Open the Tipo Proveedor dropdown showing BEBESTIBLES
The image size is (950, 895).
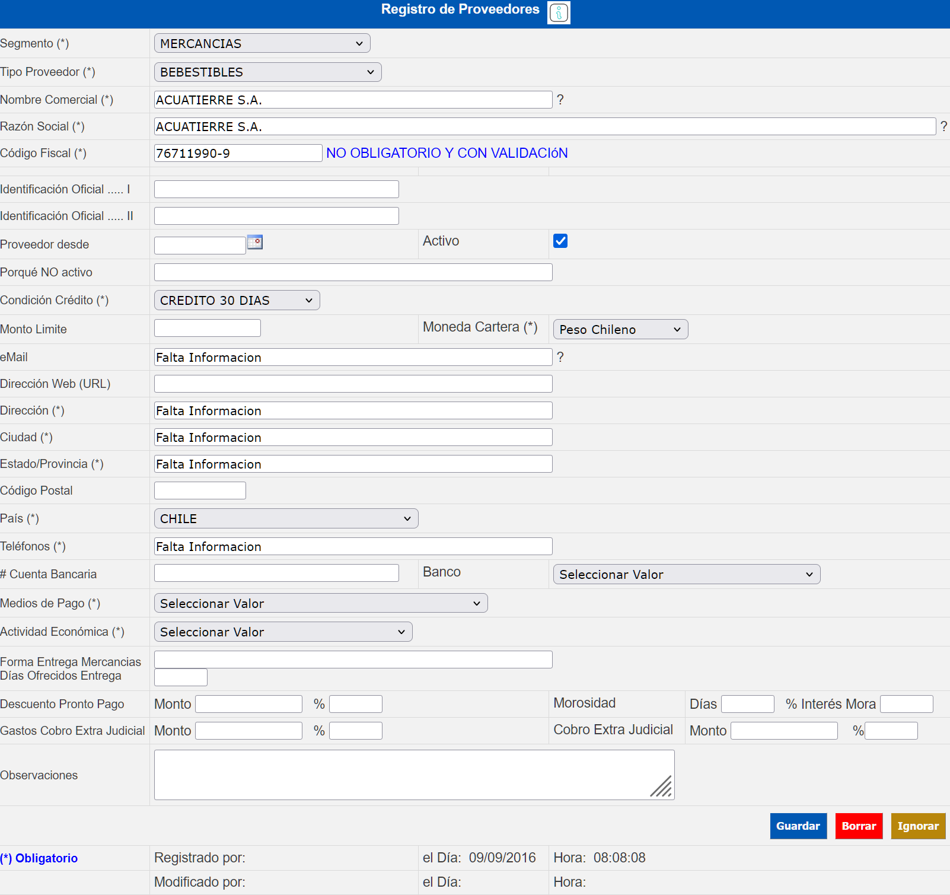(x=267, y=72)
